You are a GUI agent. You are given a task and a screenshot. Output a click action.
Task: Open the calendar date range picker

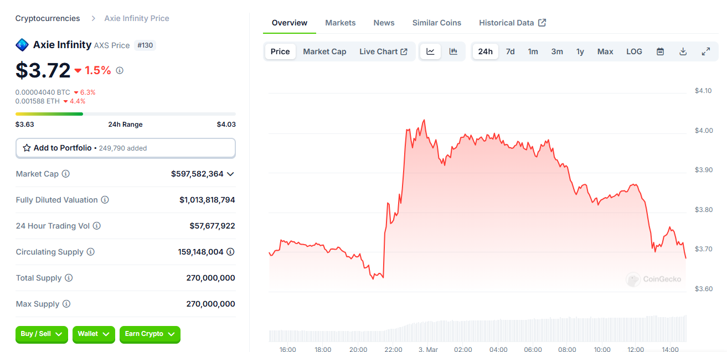(x=660, y=51)
